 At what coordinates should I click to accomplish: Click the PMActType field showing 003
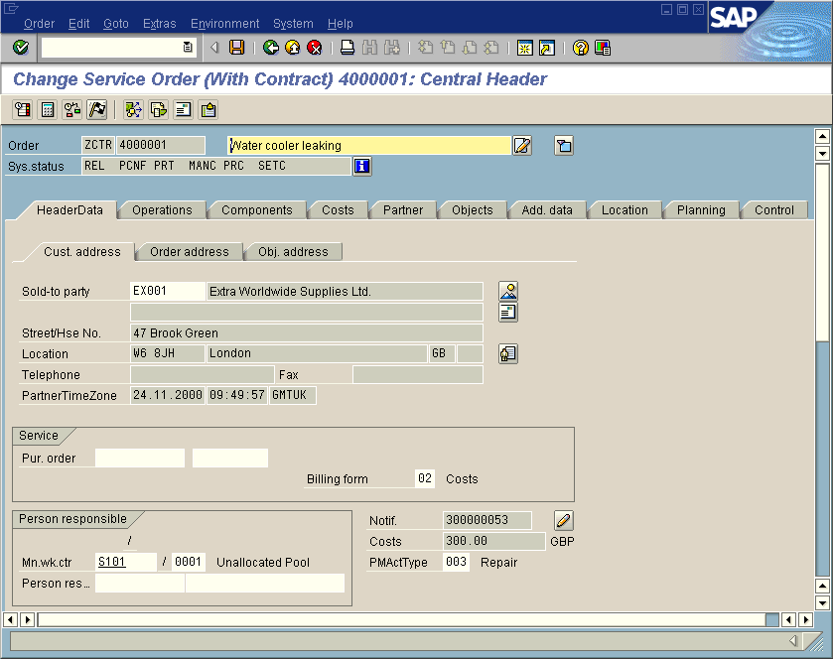click(456, 562)
